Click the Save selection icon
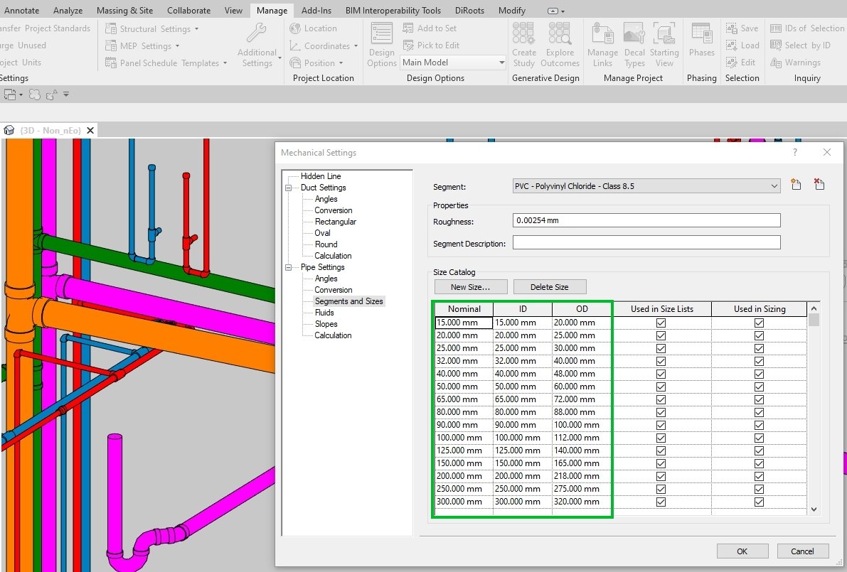Screen dimensions: 847x572 click(x=731, y=28)
